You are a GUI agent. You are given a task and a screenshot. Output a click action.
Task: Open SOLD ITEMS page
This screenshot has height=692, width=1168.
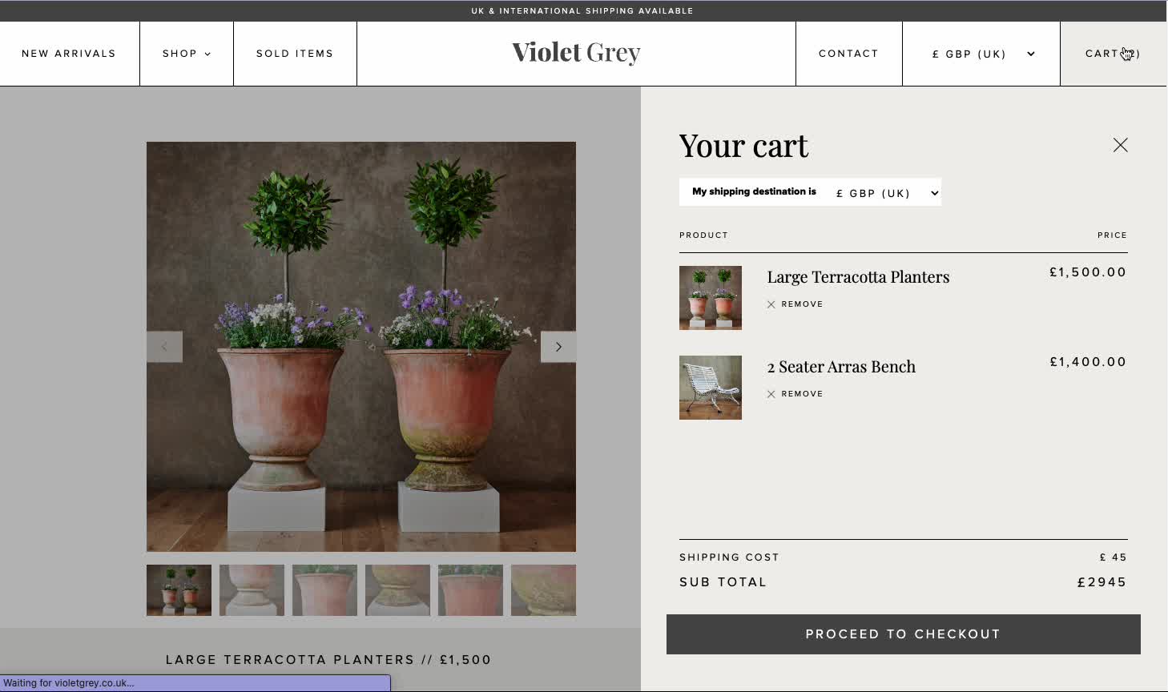(295, 54)
